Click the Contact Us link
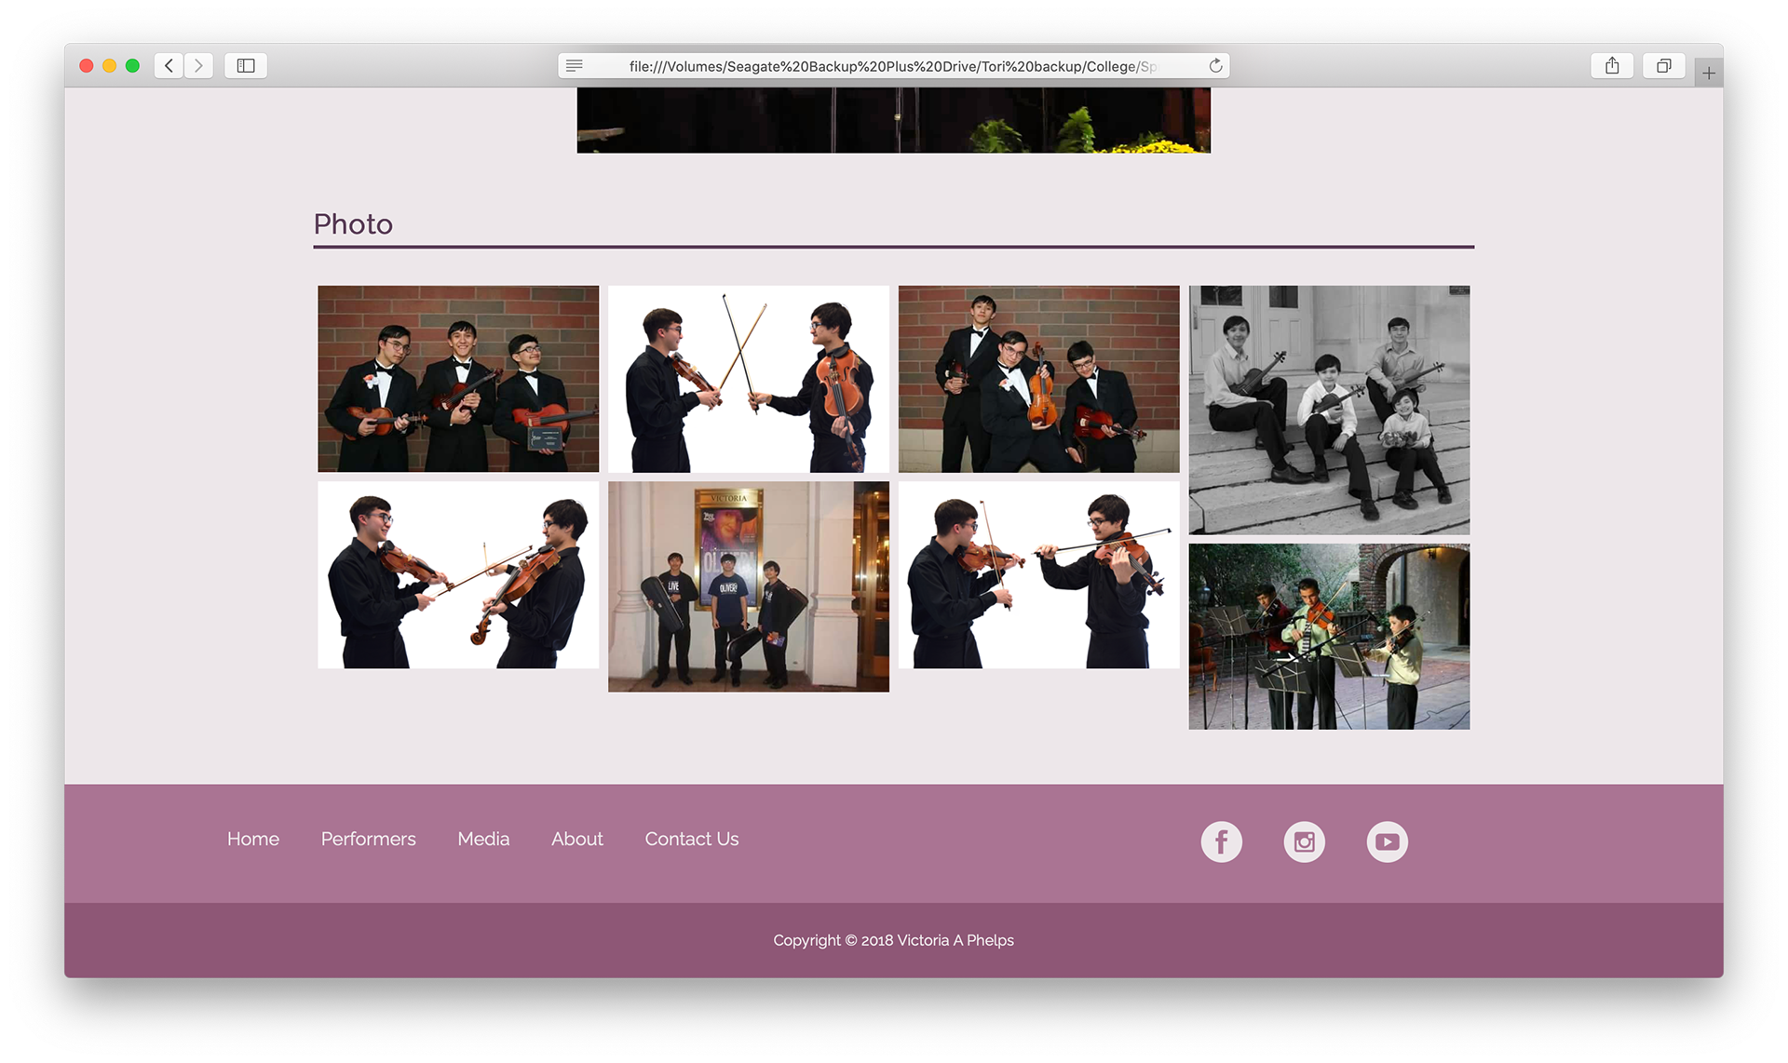This screenshot has height=1063, width=1788. point(692,839)
